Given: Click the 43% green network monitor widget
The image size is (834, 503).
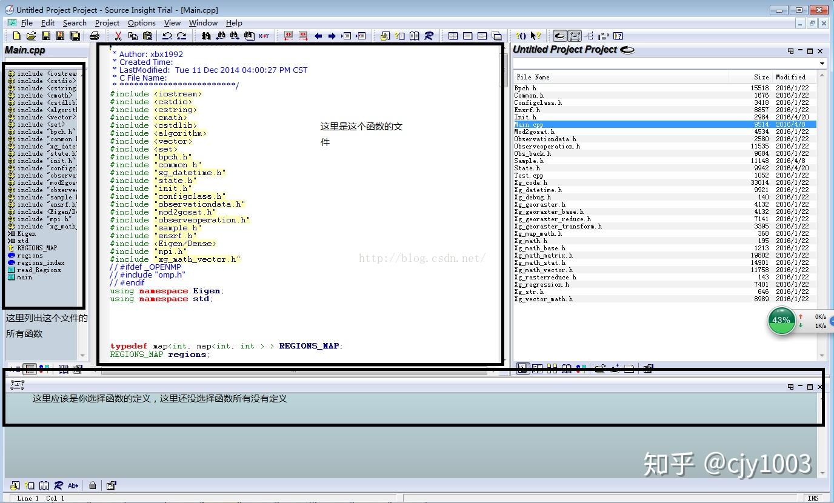Looking at the screenshot, I should point(781,321).
